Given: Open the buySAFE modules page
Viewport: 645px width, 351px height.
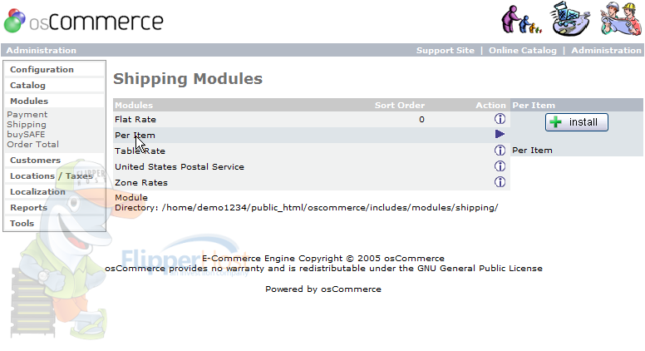Looking at the screenshot, I should pos(26,134).
